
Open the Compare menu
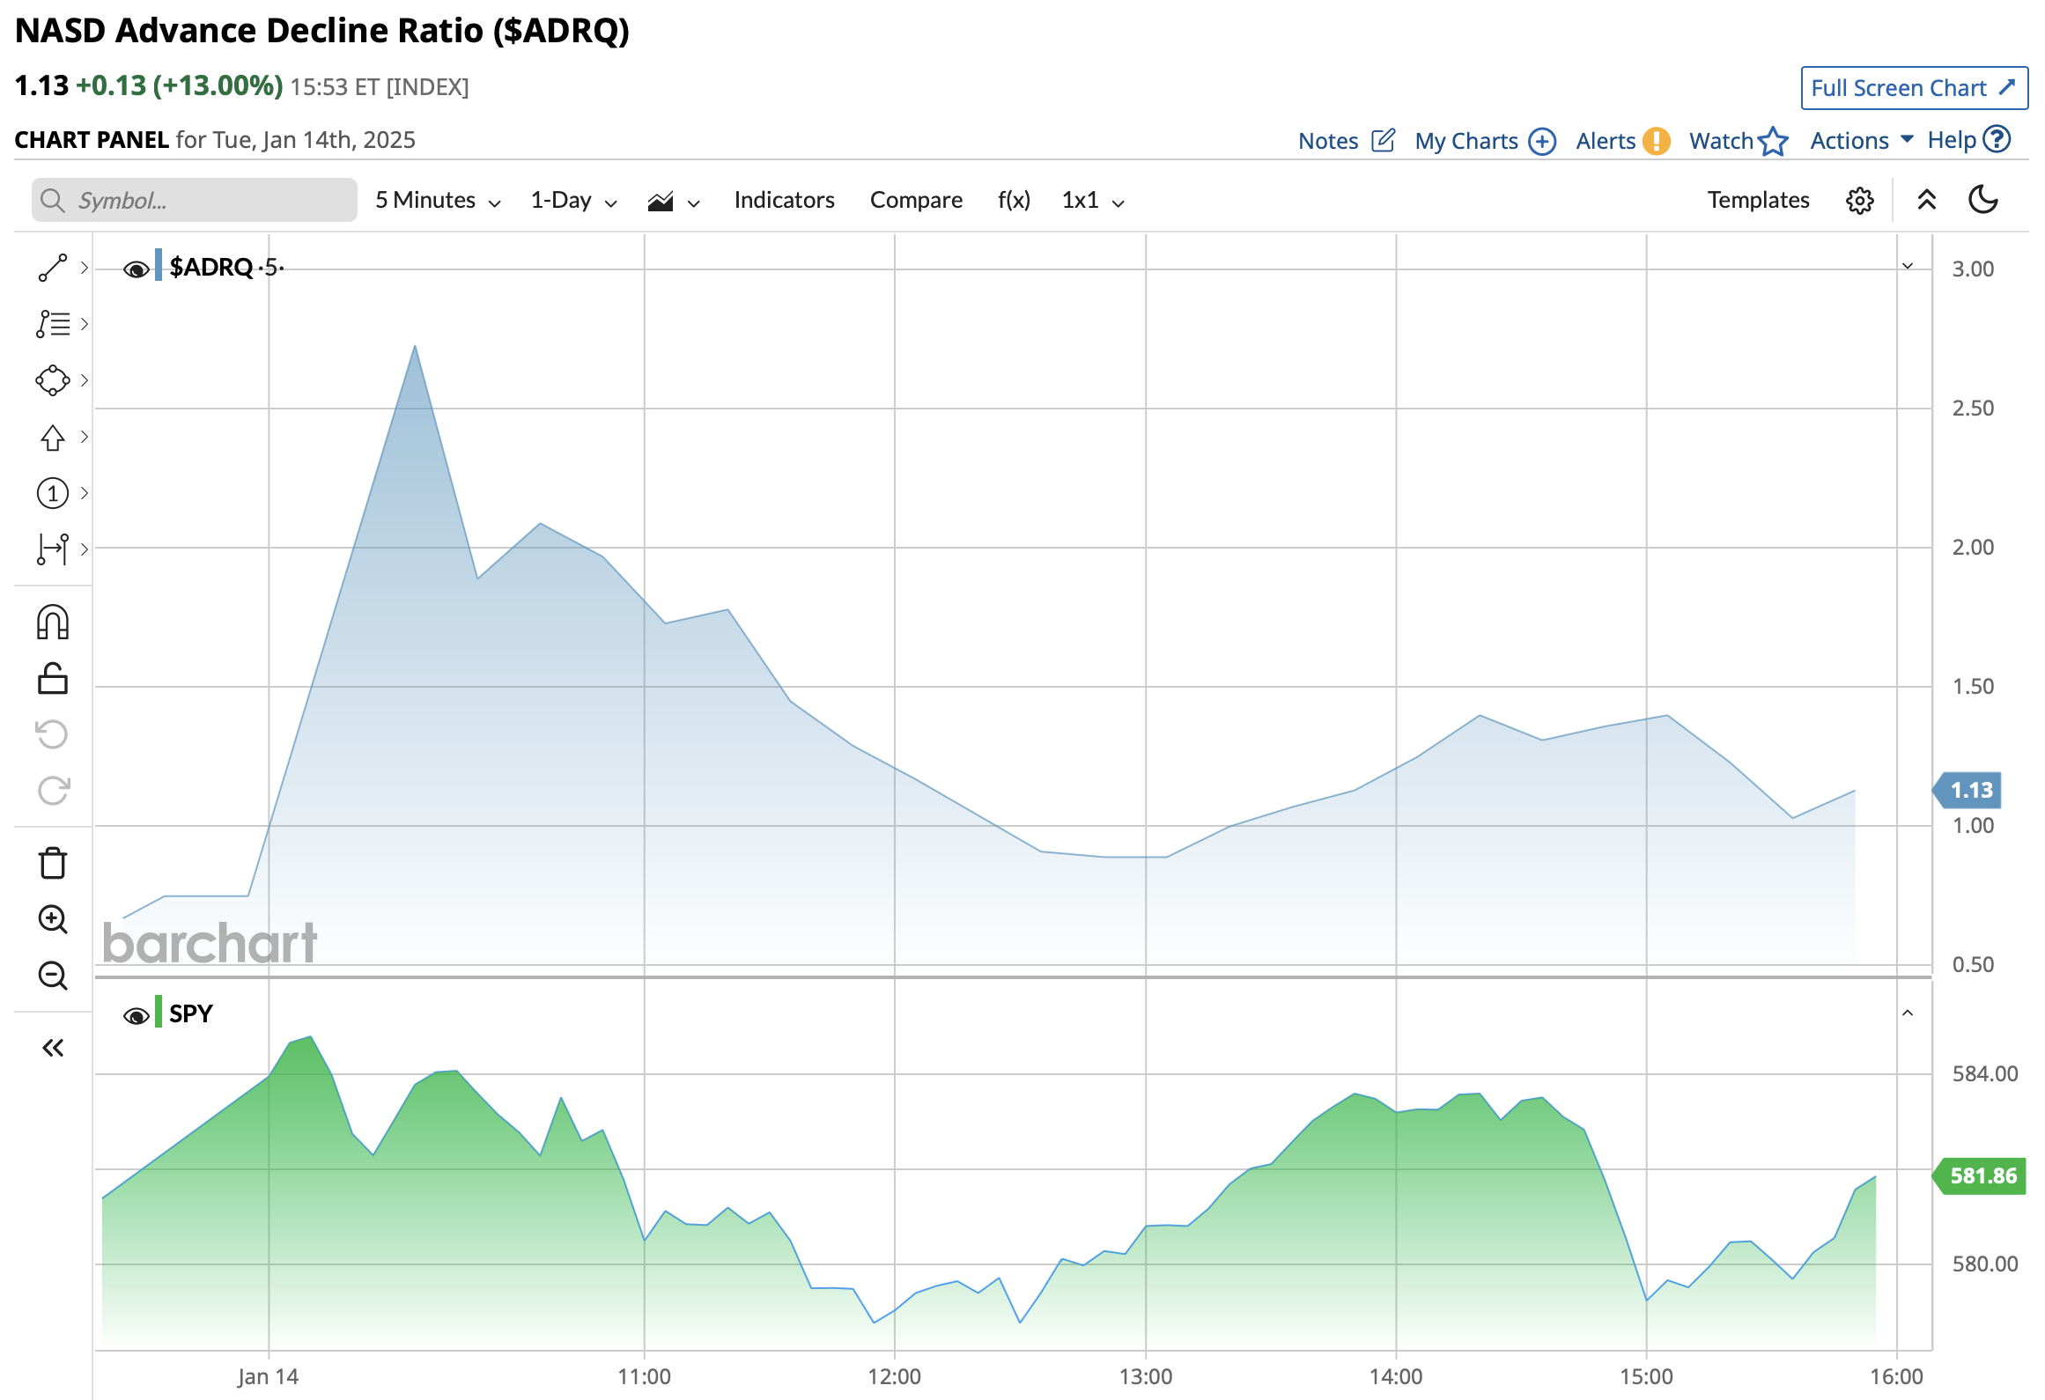[916, 201]
